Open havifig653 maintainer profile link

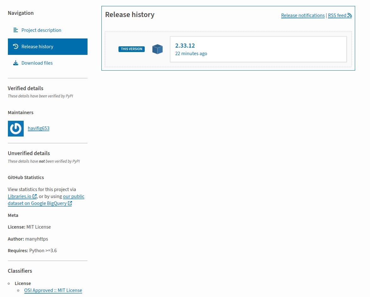coord(39,128)
